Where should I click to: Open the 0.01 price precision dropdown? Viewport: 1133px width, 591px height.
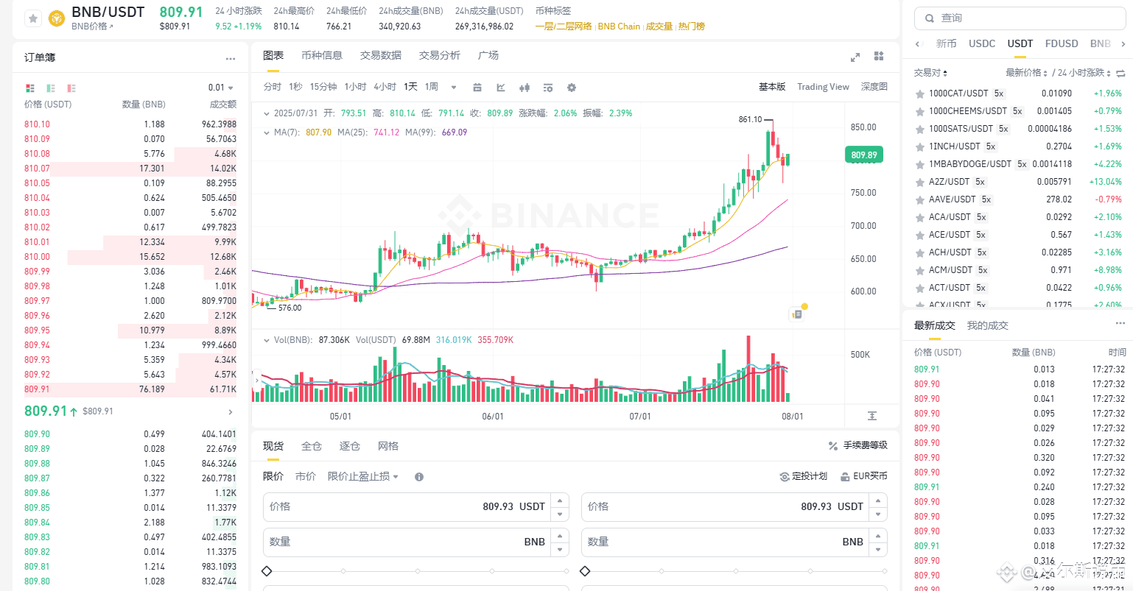221,88
